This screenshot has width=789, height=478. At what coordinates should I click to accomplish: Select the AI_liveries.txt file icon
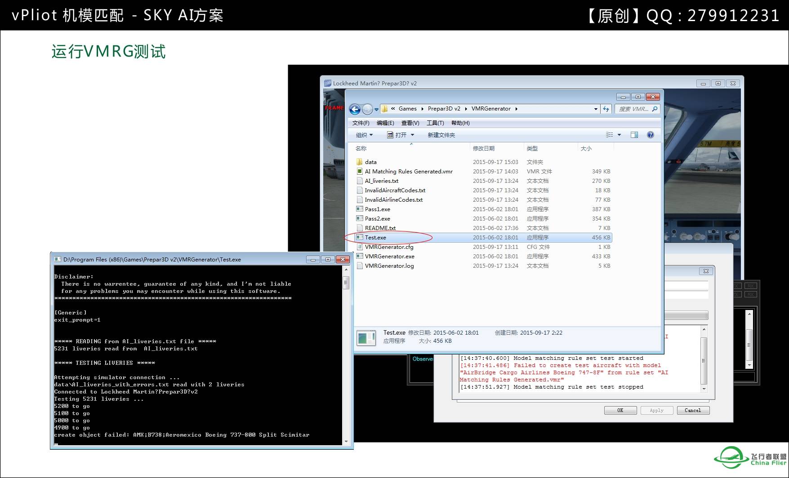coord(359,181)
